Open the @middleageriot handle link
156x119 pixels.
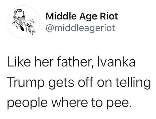80,28
